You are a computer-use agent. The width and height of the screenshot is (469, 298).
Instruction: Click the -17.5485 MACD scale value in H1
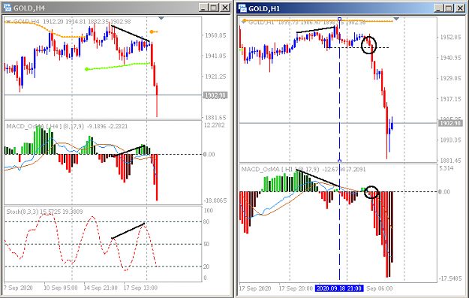click(450, 278)
